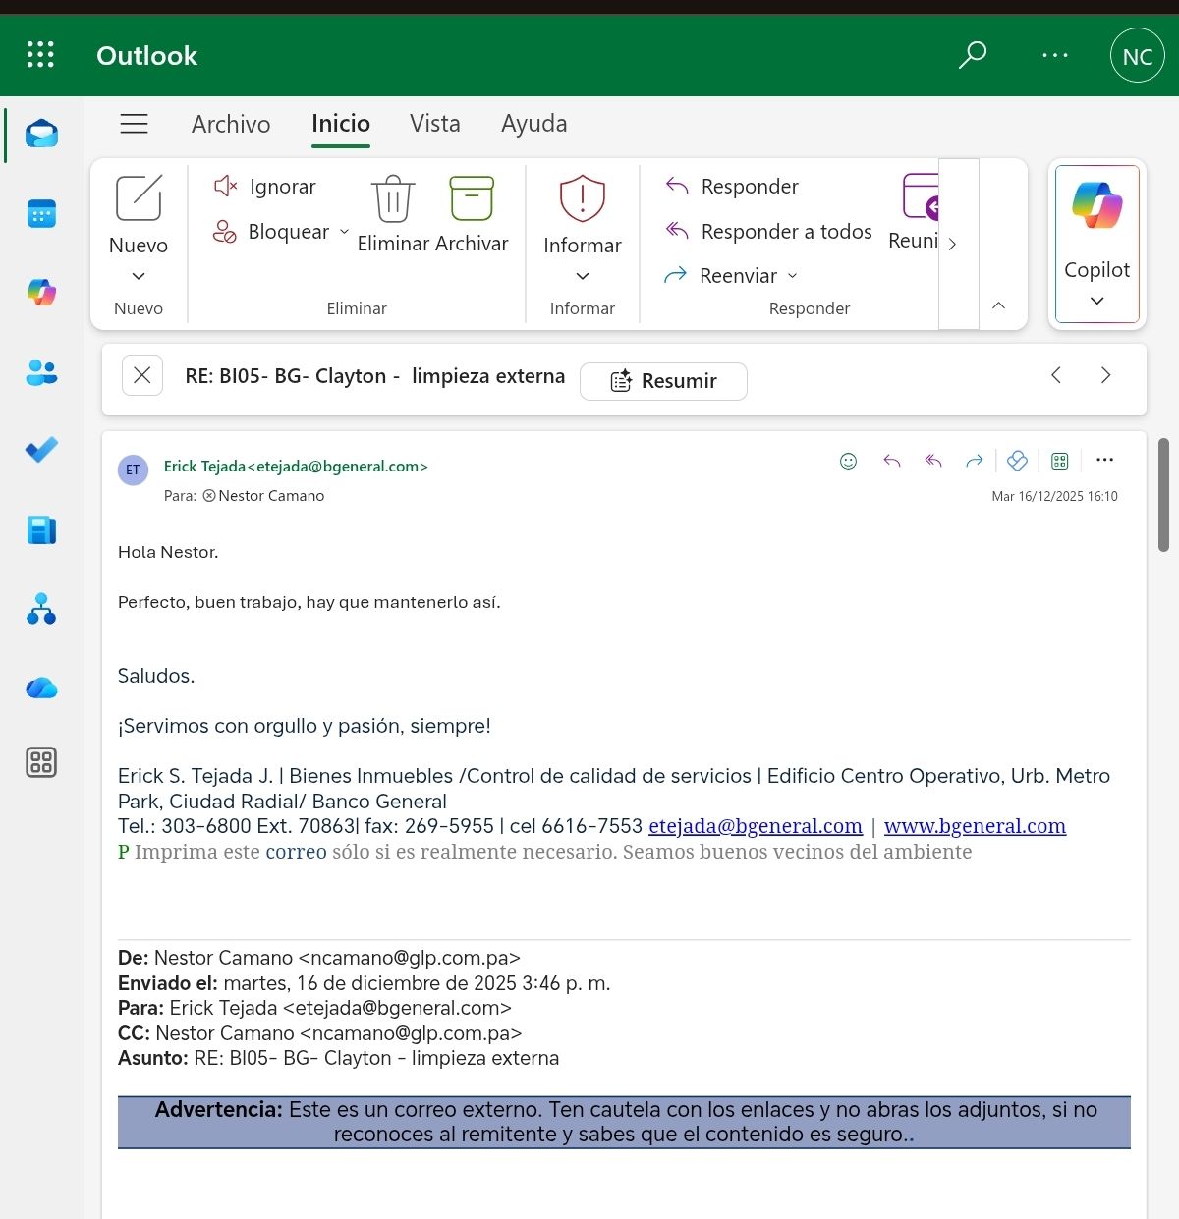Image resolution: width=1179 pixels, height=1219 pixels.
Task: Open the www.bgeneral.com link
Action: (x=975, y=826)
